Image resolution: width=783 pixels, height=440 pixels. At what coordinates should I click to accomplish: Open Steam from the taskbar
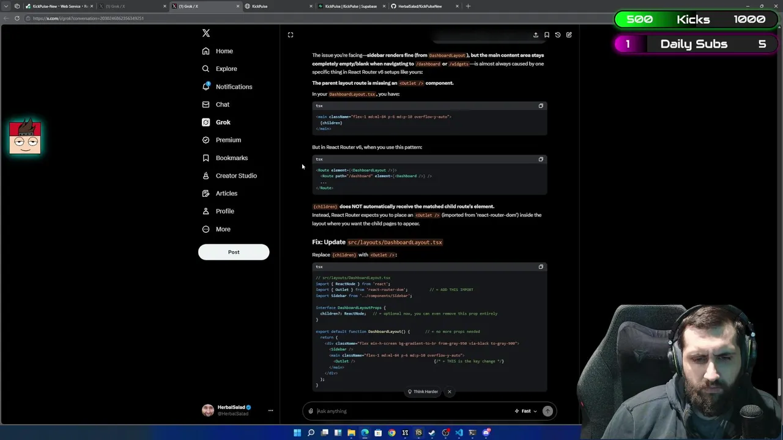point(432,433)
